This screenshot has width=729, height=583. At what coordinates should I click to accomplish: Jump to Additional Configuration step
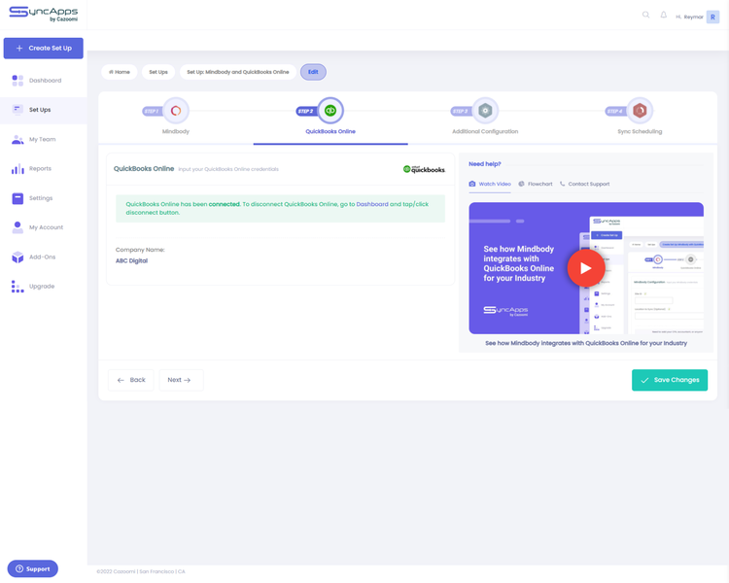pyautogui.click(x=485, y=111)
